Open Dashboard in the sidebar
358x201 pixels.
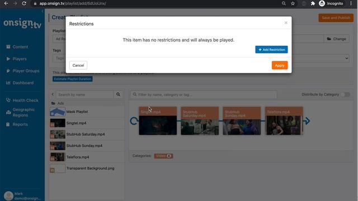pyautogui.click(x=23, y=83)
